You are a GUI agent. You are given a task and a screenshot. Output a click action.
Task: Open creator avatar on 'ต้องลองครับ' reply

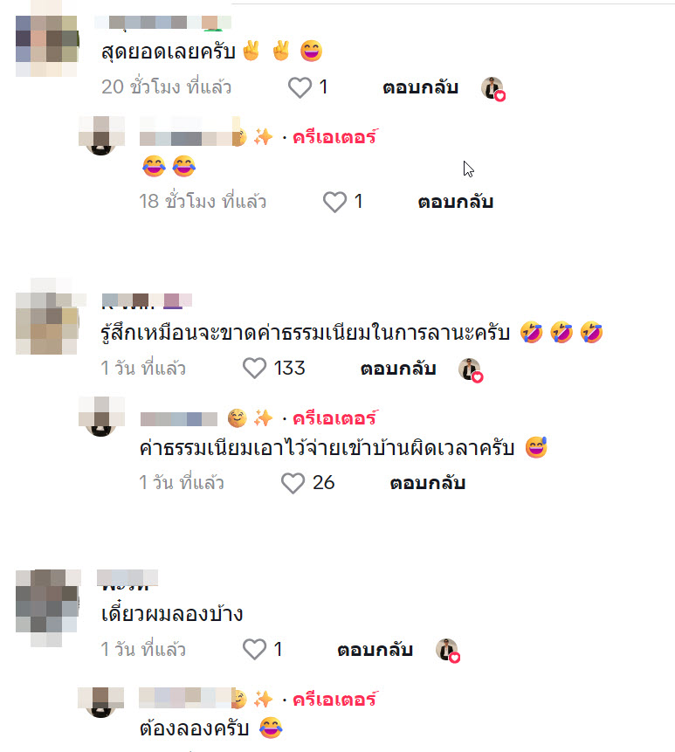[x=101, y=702]
